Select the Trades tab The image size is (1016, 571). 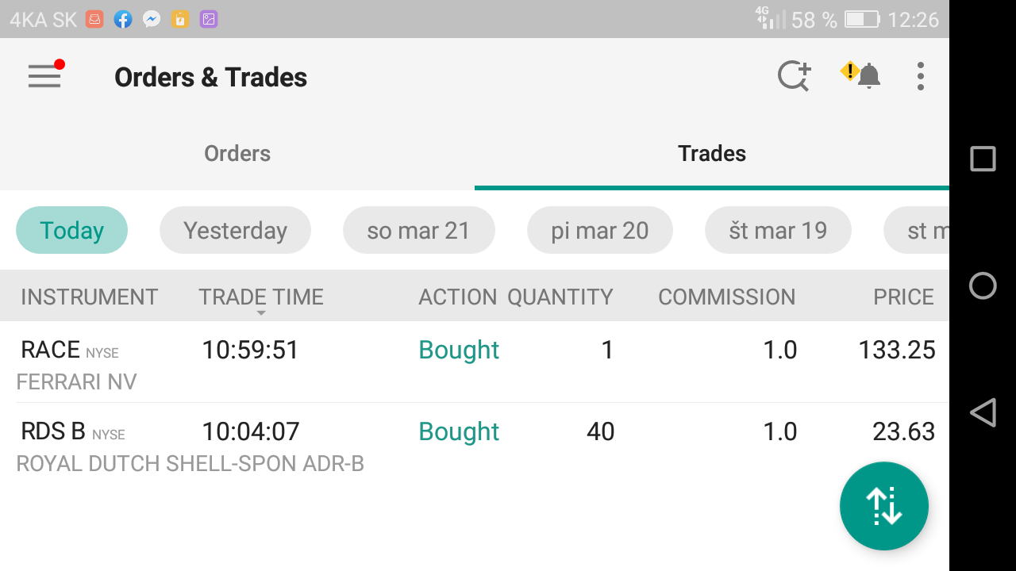712,153
